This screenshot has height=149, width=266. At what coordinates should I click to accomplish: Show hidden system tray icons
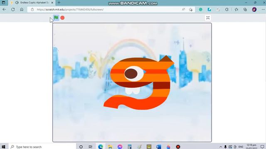[221, 147]
